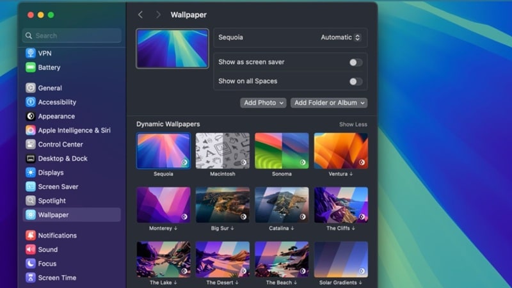Screen dimensions: 512x288
Task: Click the Wallpaper title text
Action: click(188, 15)
